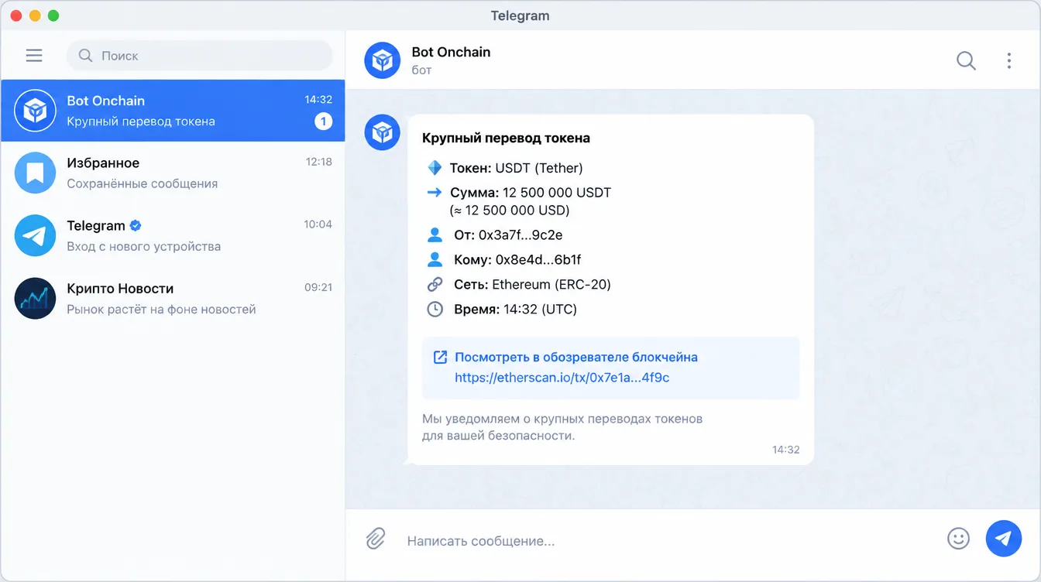Click the diamond icon next to Токен
Screen dimensions: 1041x582
pos(435,168)
